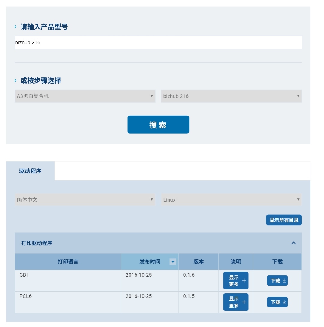Click the PCL6 row date 2016-10-25
This screenshot has width=324, height=327.
[139, 296]
